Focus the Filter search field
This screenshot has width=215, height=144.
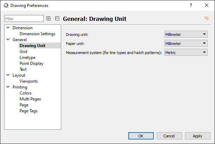tap(24, 18)
